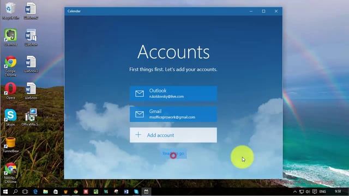
Task: Open the Windows Start menu
Action: point(5,192)
